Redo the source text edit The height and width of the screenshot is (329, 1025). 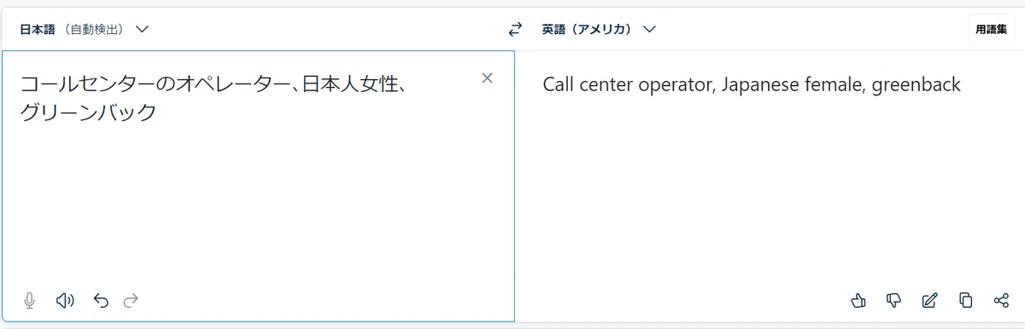click(x=131, y=300)
